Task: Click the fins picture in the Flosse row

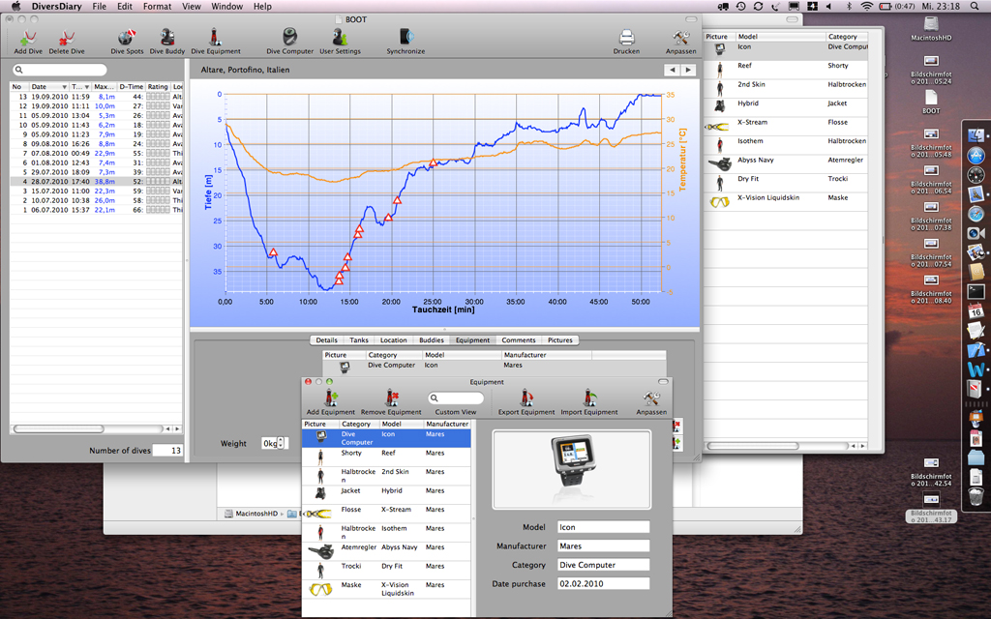Action: 317,514
